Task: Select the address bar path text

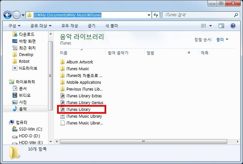Action: [67, 15]
